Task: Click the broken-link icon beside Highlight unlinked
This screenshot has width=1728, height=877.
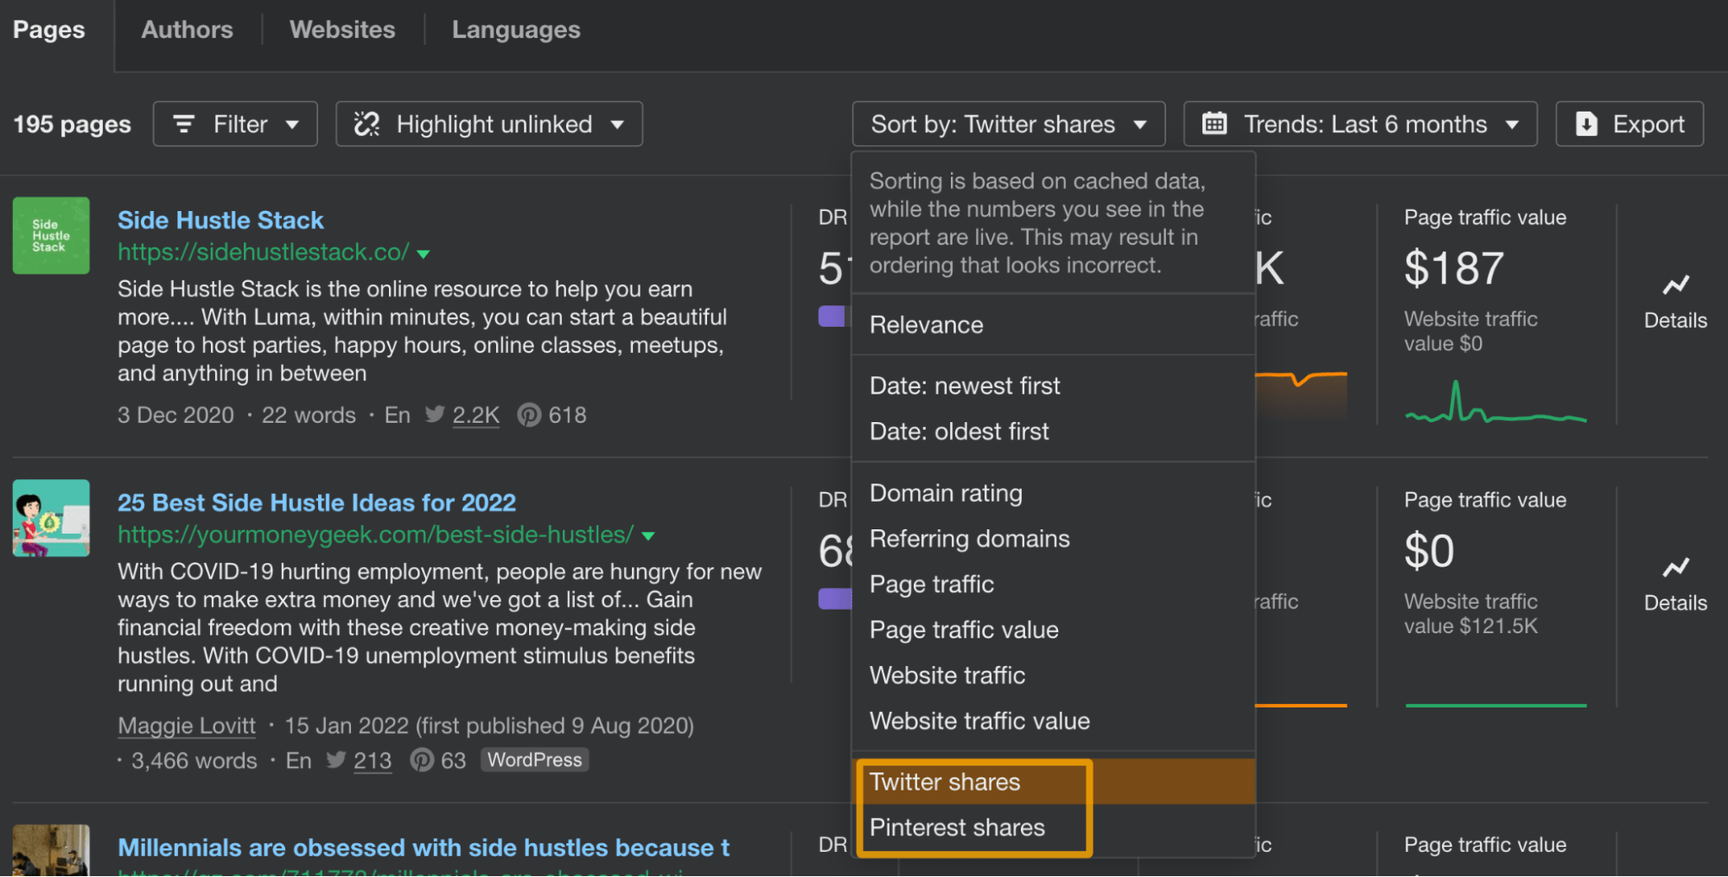Action: pos(367,124)
